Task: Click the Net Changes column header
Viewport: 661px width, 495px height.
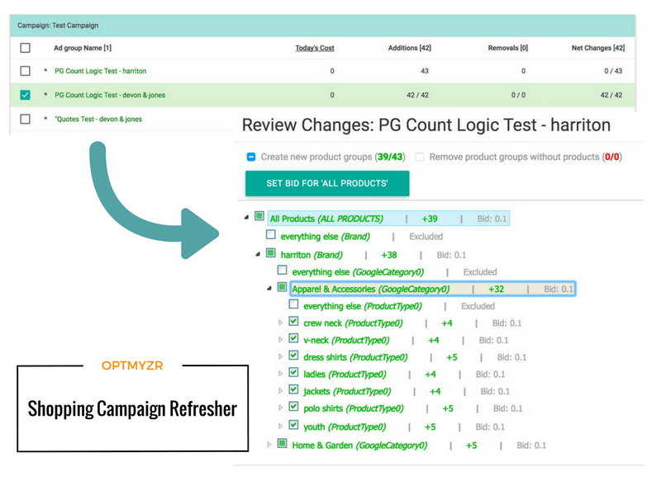Action: point(597,48)
